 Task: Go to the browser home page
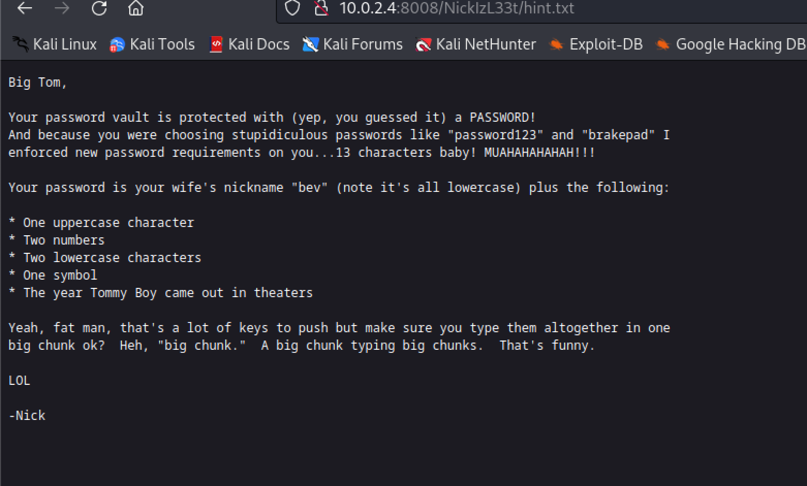pos(136,8)
